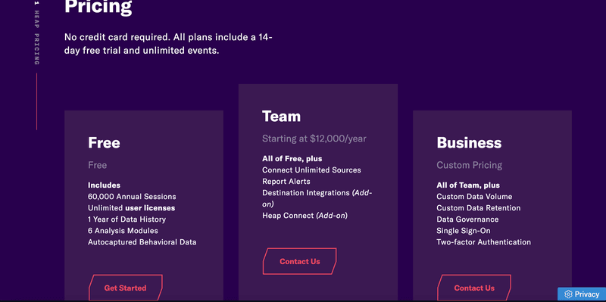Click 'All of Free, plus' label

tap(292, 159)
